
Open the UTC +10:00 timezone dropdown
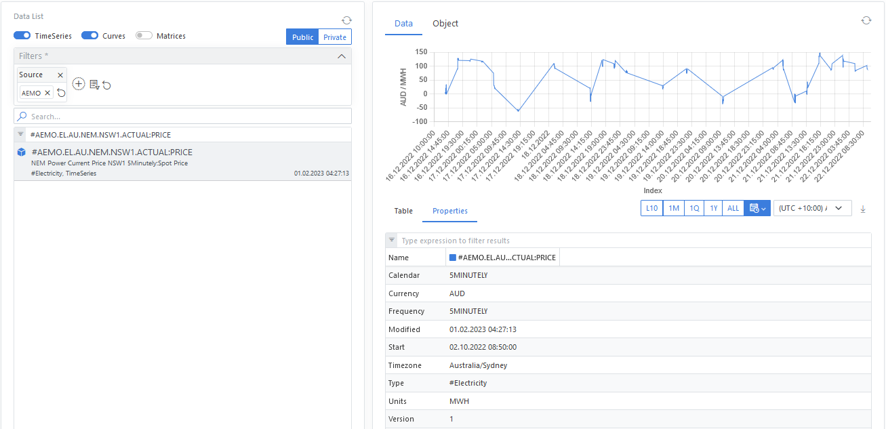click(x=812, y=209)
